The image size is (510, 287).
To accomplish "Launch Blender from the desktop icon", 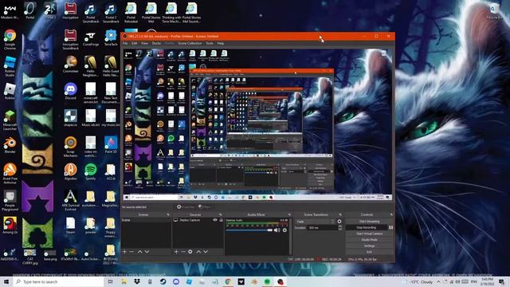I will click(10, 145).
